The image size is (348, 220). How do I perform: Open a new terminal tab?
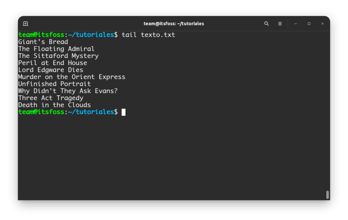coord(25,23)
